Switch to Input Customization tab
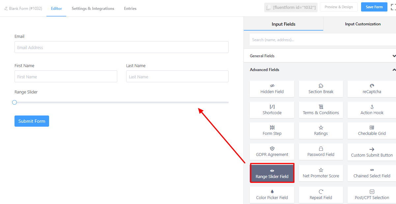The height and width of the screenshot is (204, 396). 363,24
